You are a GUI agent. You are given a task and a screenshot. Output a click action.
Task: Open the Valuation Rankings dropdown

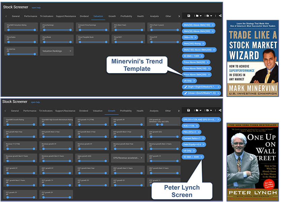57,51
